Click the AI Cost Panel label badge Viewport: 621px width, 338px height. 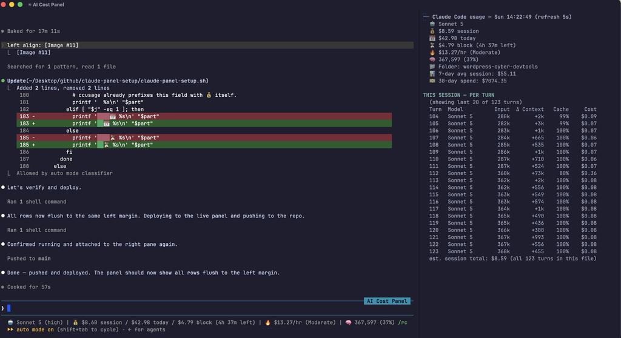pos(387,301)
